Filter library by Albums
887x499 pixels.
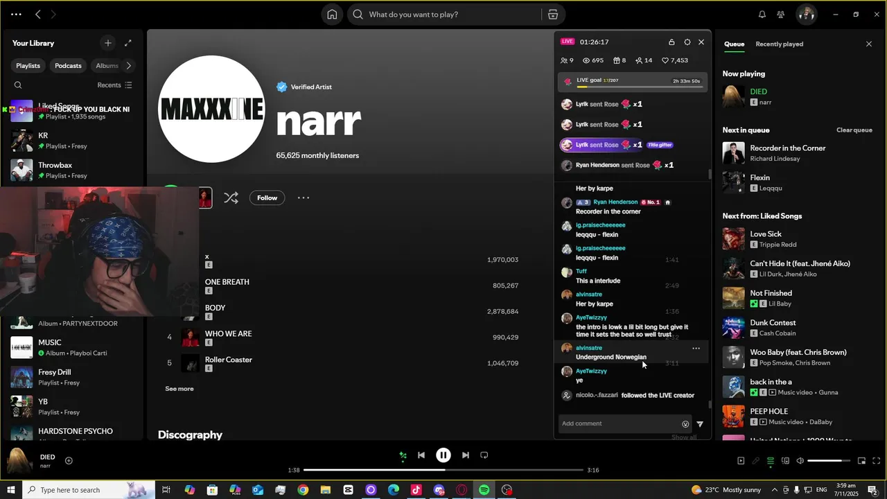tap(106, 66)
